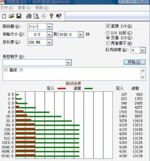Open the 0.5 transfer size dropdown
150x161 pixels.
point(49,35)
